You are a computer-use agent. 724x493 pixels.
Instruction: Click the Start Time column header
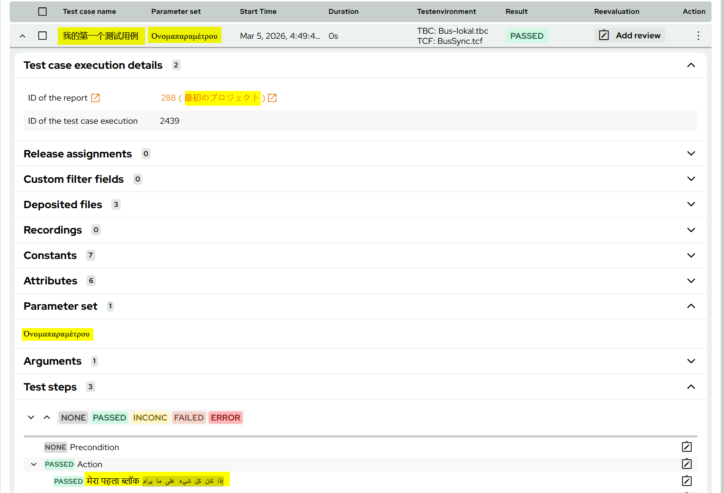(258, 12)
